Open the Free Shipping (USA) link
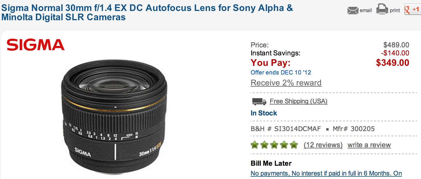421x179 pixels. 299,101
